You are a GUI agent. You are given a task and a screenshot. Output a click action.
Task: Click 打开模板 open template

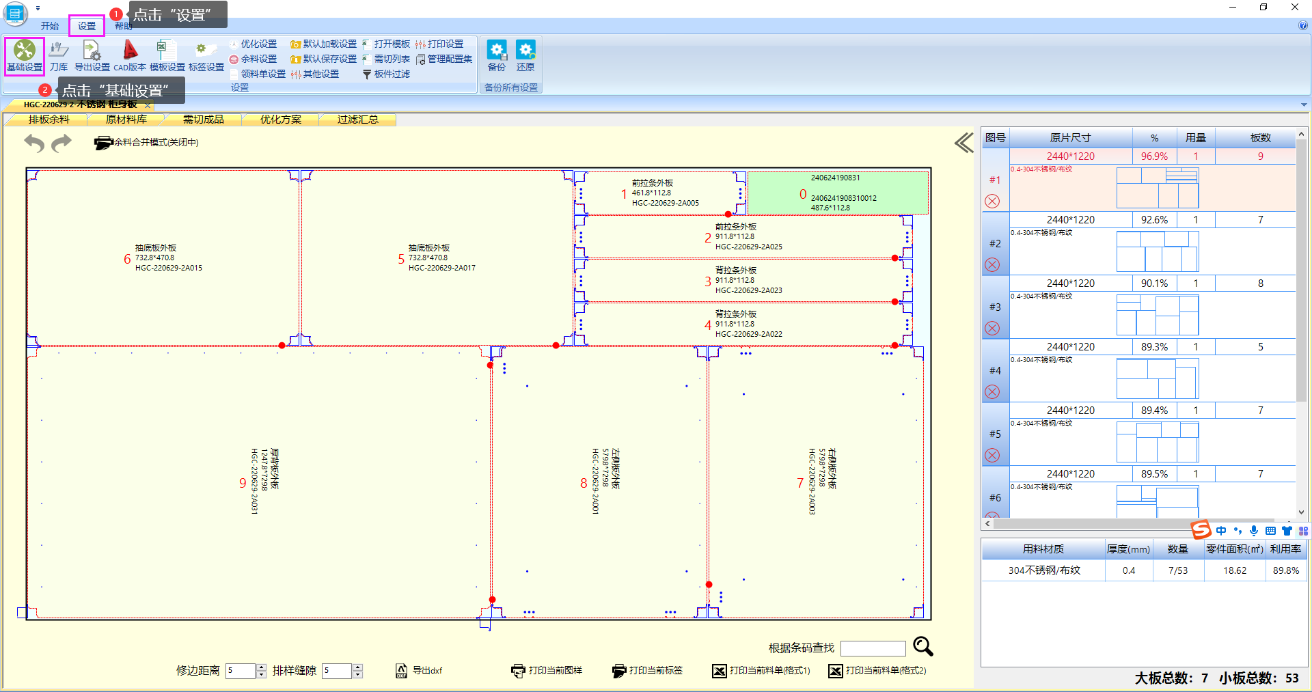[386, 44]
